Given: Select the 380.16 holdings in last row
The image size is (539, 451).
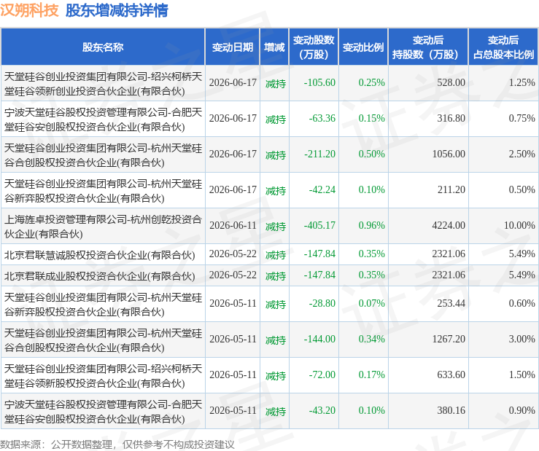Looking at the screenshot, I should (x=451, y=410).
